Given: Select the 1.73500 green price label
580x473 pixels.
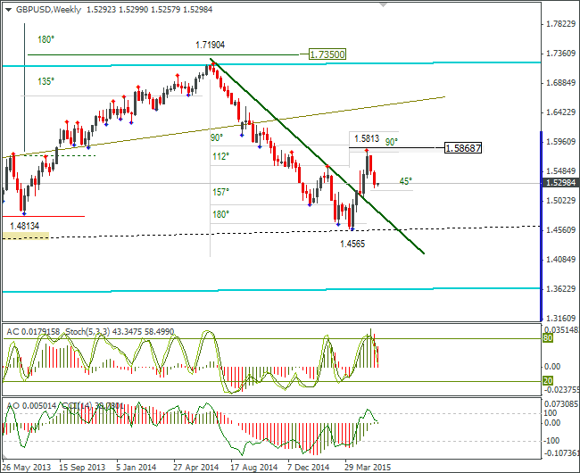Looking at the screenshot, I should tap(327, 54).
